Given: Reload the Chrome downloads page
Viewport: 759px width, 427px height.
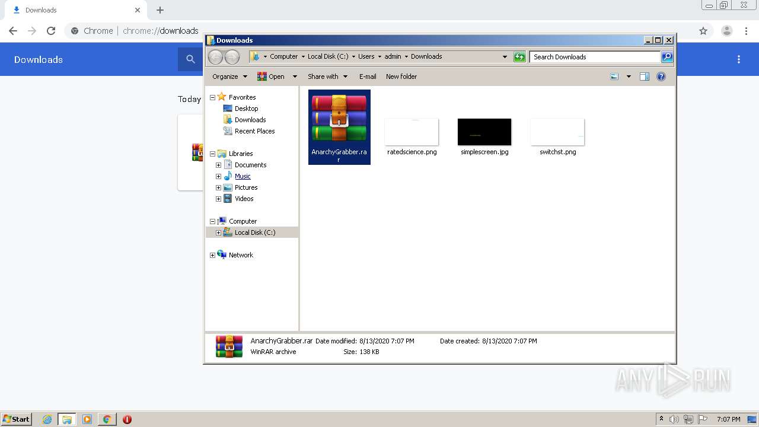Looking at the screenshot, I should coord(51,31).
